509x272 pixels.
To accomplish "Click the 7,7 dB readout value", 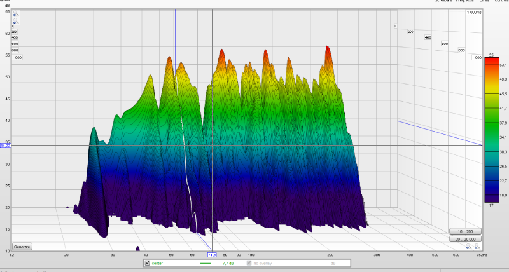I will [x=228, y=262].
